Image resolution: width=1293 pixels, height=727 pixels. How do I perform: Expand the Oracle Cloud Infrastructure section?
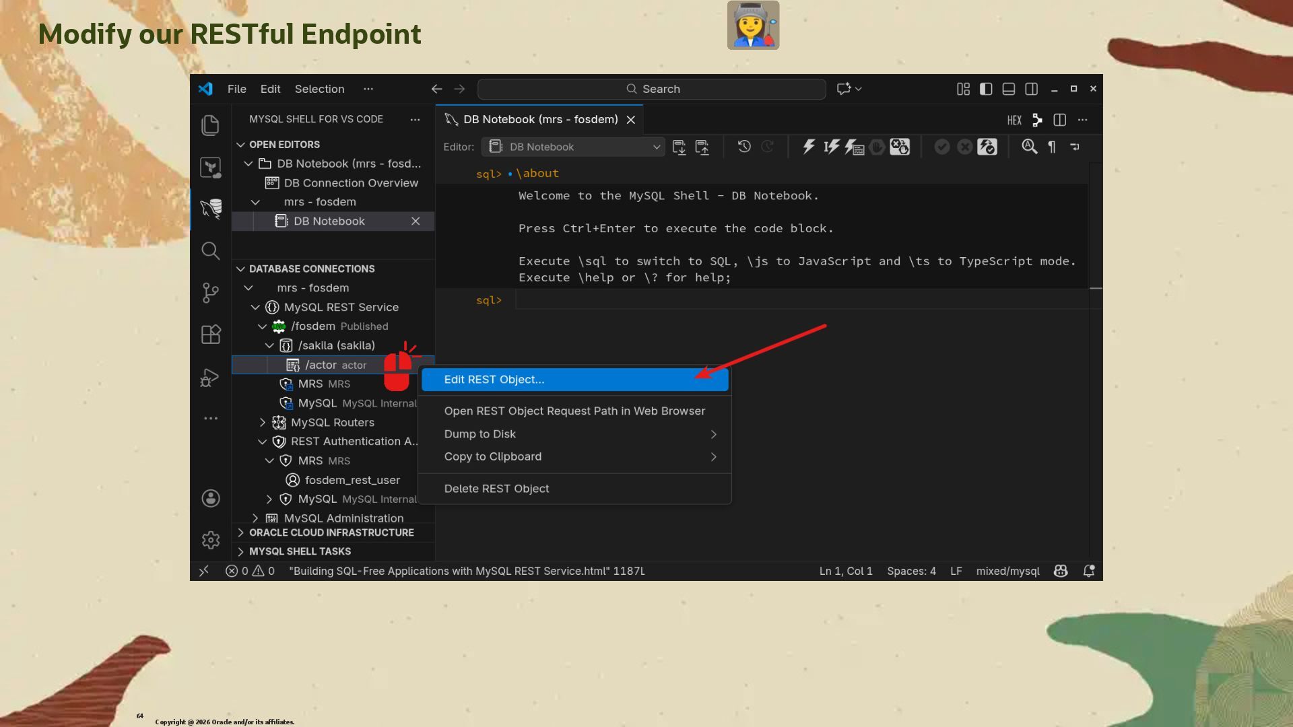click(331, 532)
